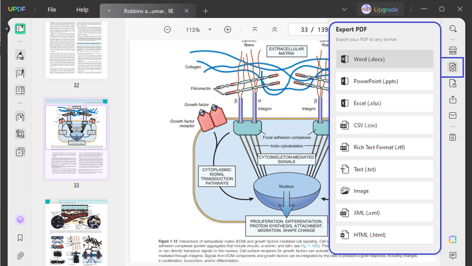Click the OCR recognize text icon

(x=453, y=50)
